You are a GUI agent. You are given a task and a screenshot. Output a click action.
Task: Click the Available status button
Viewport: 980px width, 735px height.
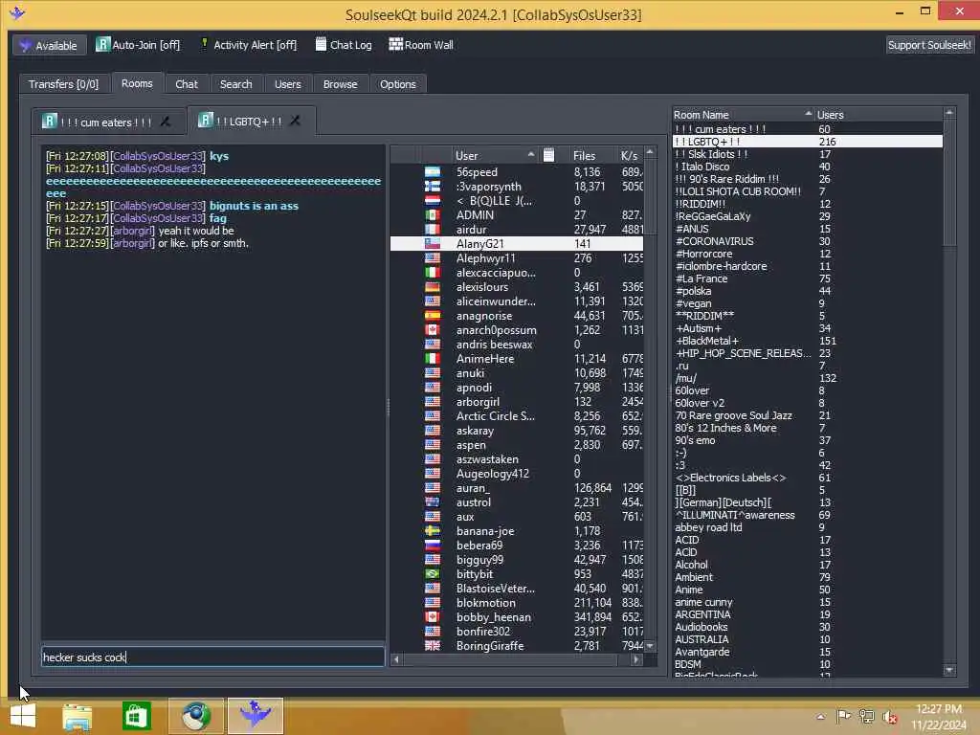click(50, 45)
